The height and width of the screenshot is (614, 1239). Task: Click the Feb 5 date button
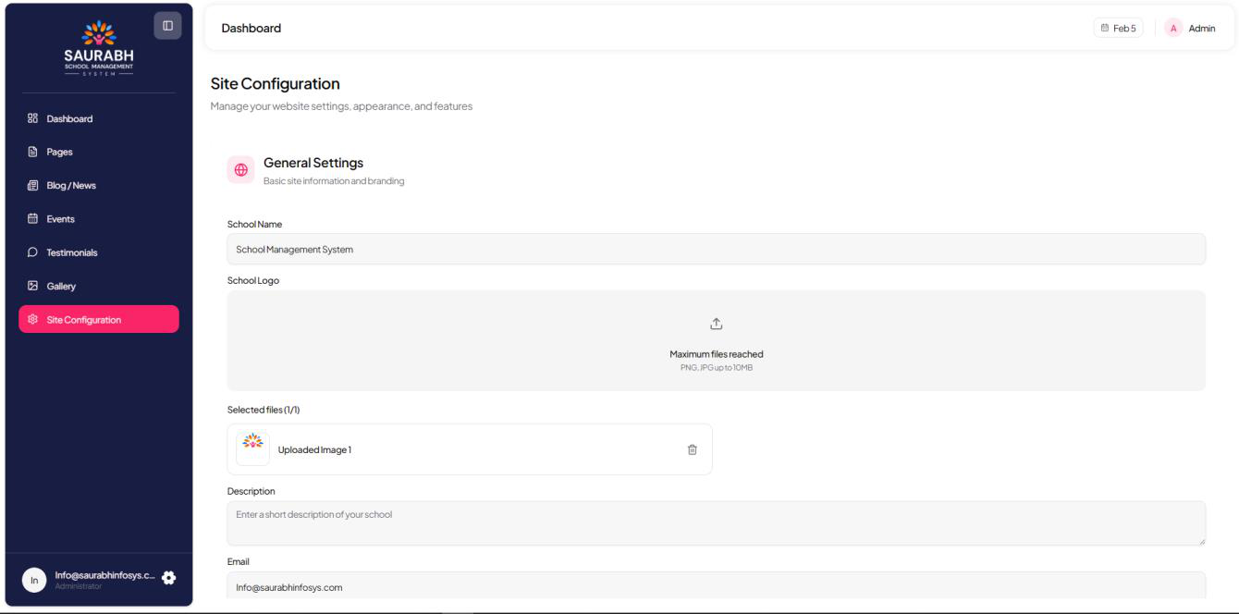tap(1118, 29)
